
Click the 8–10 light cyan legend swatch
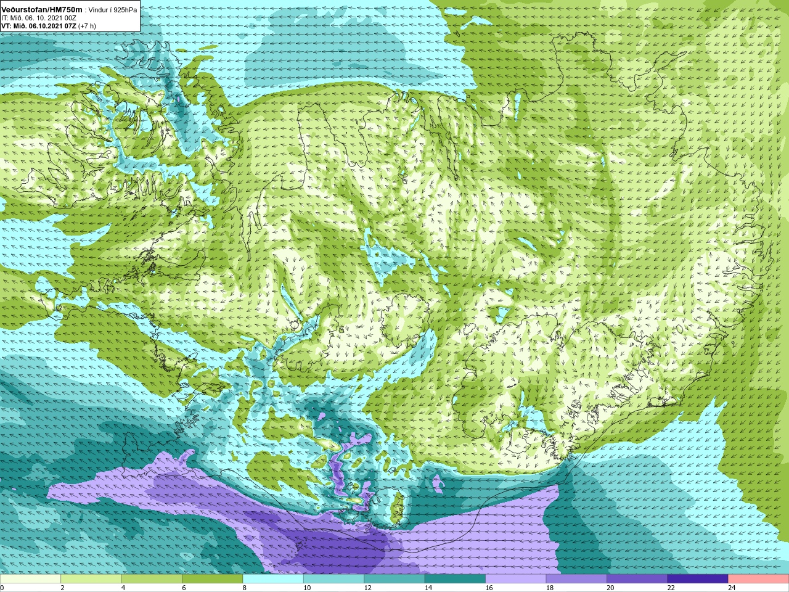(273, 579)
